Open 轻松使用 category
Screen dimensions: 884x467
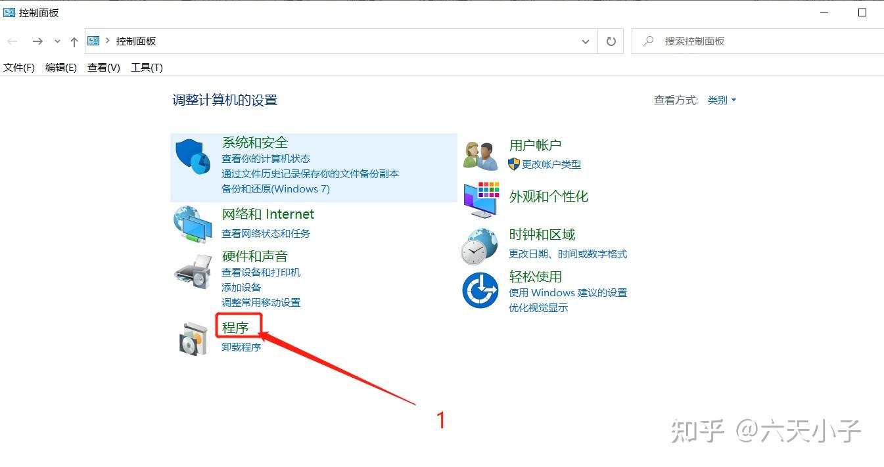pos(536,277)
